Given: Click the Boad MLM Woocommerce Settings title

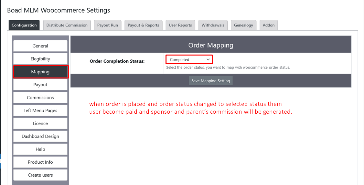Looking at the screenshot, I should click(x=59, y=10).
